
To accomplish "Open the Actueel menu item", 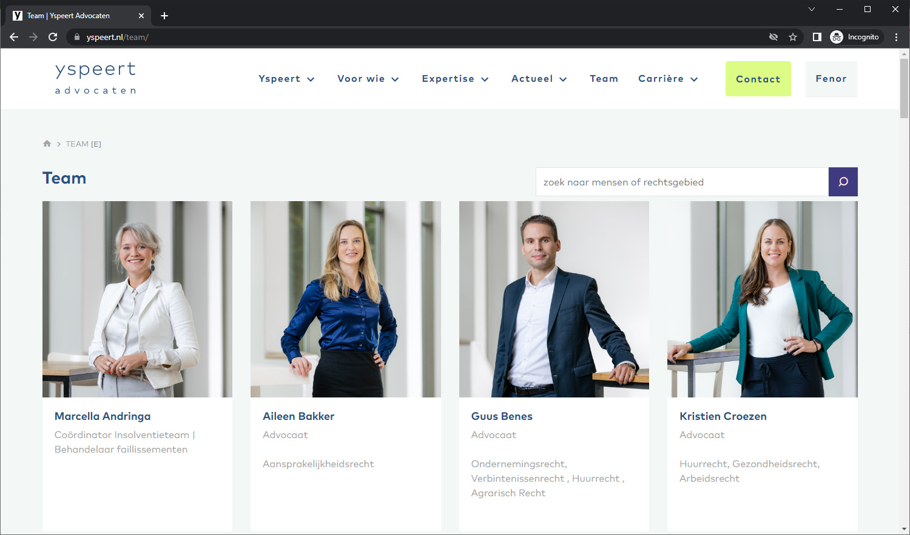I will click(x=539, y=79).
